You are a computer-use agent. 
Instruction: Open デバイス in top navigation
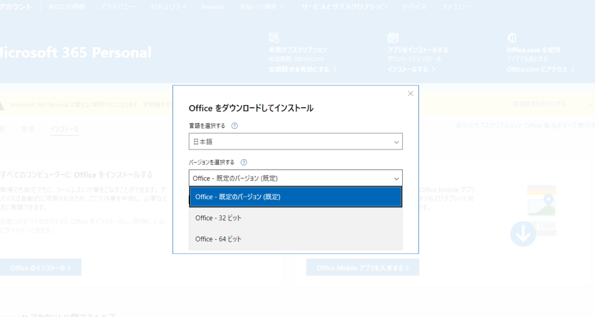click(x=414, y=6)
